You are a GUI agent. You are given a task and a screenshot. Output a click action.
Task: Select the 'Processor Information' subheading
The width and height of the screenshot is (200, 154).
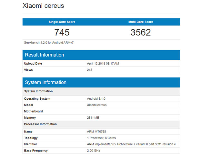40,124
